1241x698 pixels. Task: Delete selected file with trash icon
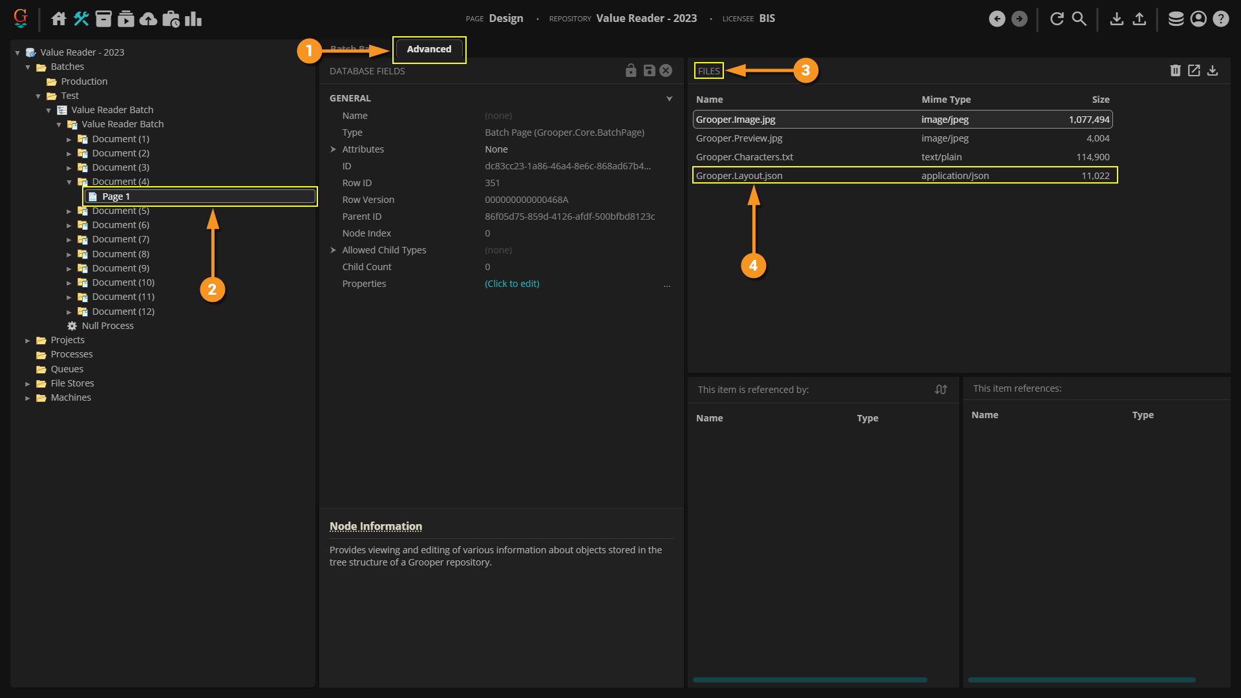[1175, 70]
